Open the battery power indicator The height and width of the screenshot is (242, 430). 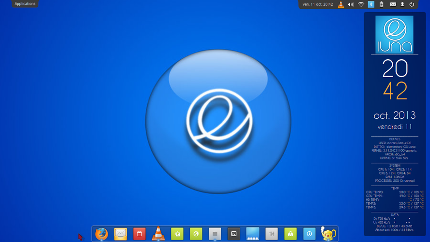click(x=382, y=4)
